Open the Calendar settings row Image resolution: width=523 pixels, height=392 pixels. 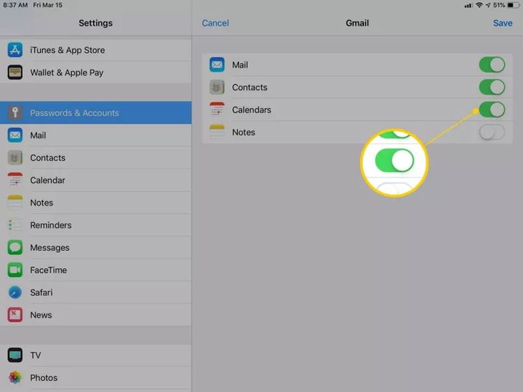(95, 180)
